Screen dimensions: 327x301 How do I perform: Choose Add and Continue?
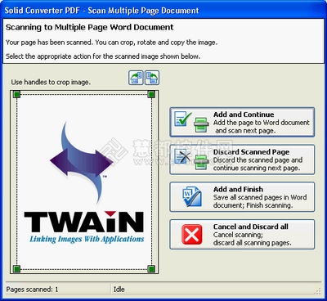(x=242, y=122)
